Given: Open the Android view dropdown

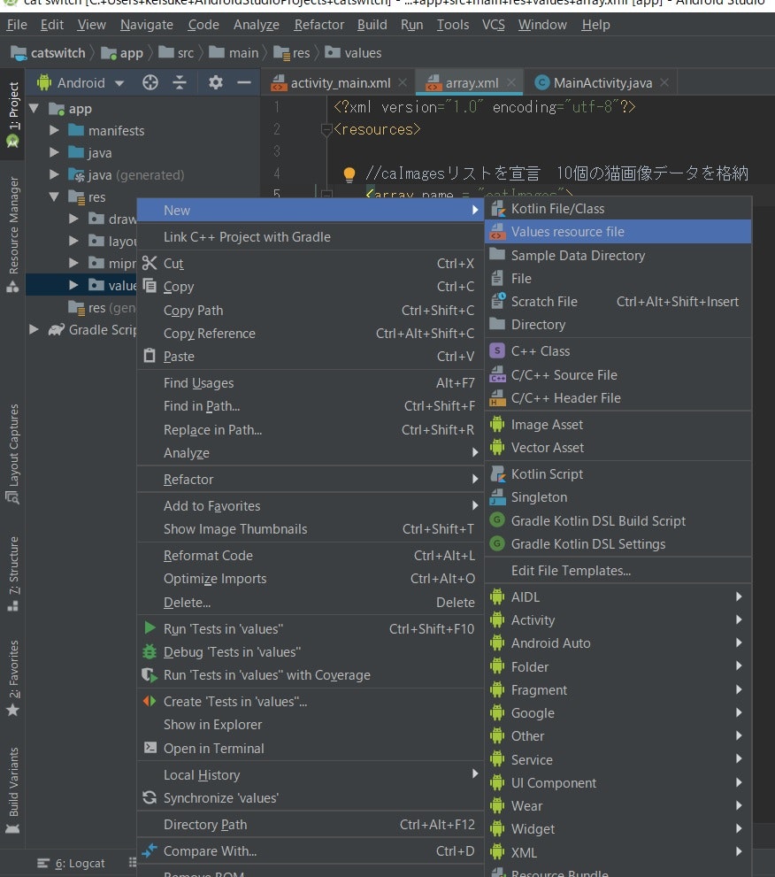Looking at the screenshot, I should 80,83.
